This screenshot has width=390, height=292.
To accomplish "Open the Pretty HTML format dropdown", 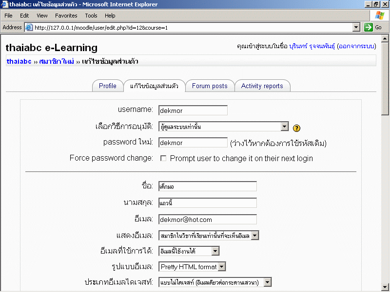I will (222, 266).
